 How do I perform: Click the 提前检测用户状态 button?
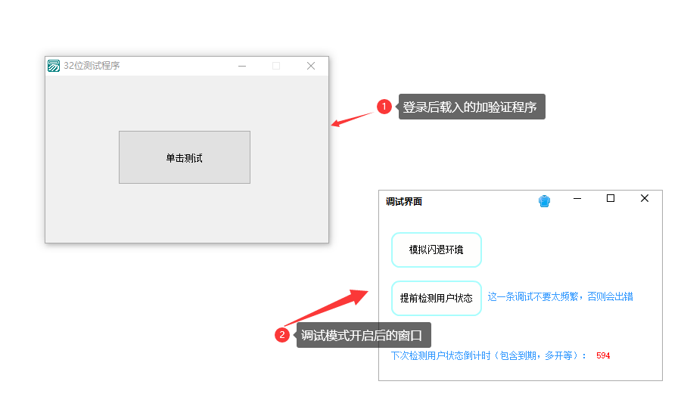(x=437, y=298)
